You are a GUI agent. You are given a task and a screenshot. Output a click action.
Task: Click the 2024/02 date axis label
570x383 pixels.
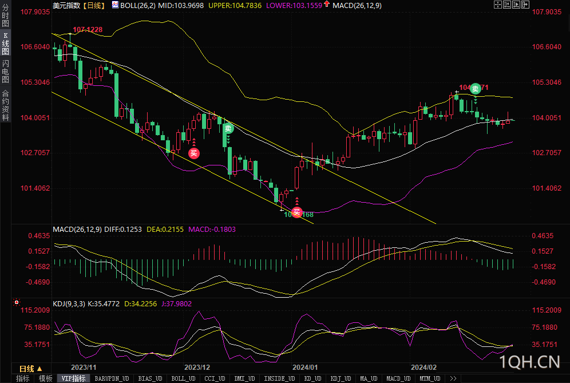pyautogui.click(x=423, y=368)
